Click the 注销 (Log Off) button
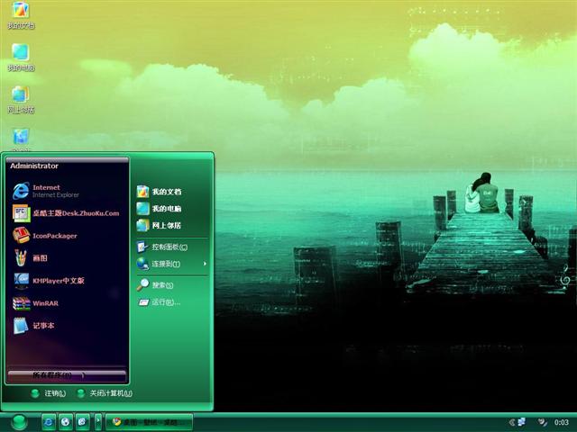 [49, 393]
